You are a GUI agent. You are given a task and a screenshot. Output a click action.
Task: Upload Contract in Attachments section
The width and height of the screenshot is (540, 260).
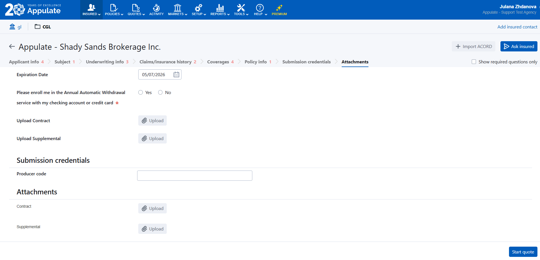[152, 208]
